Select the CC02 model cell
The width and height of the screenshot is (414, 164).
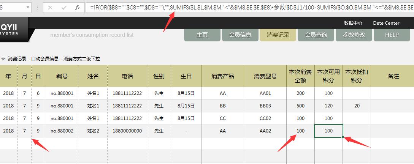click(265, 118)
